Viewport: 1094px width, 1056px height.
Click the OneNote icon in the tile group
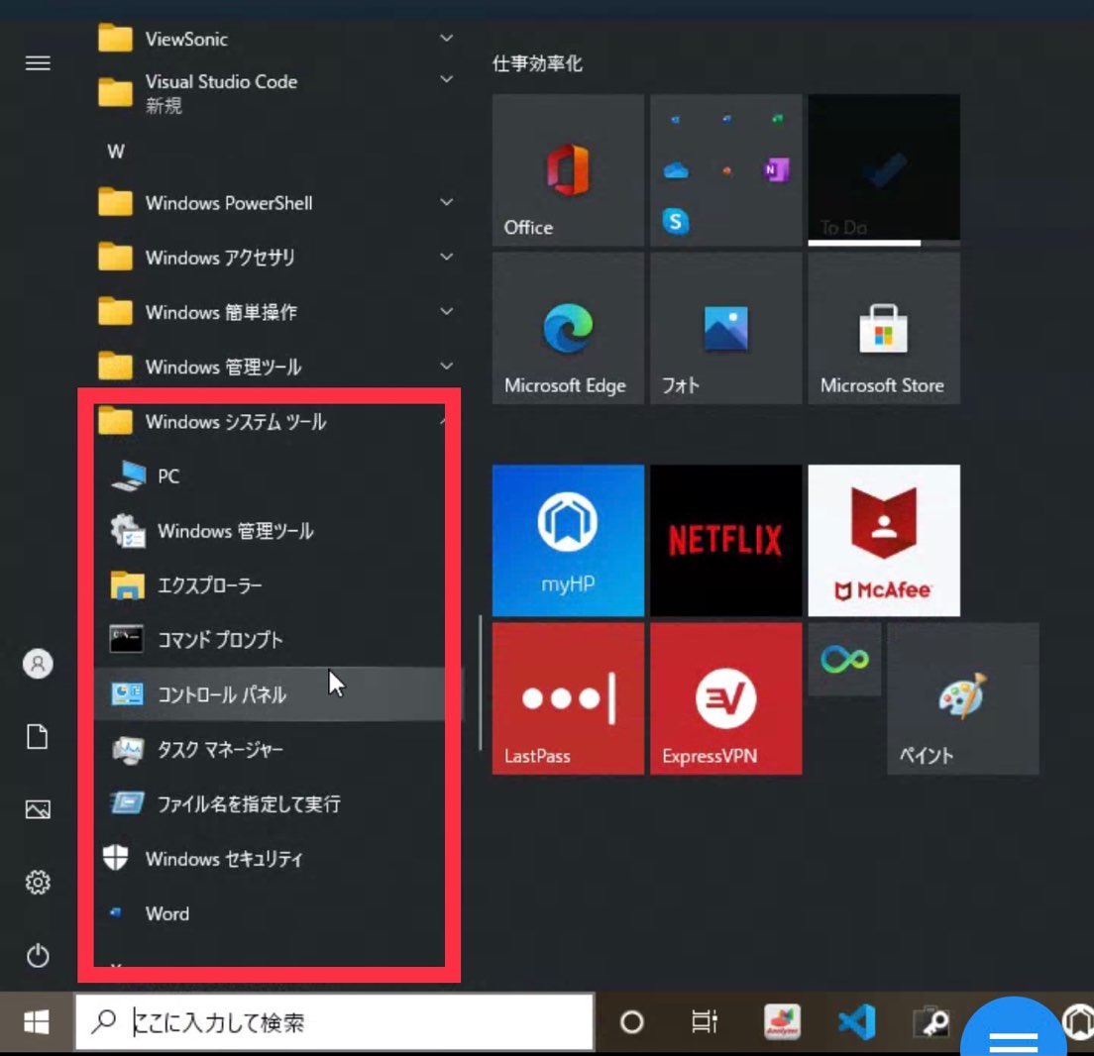776,169
